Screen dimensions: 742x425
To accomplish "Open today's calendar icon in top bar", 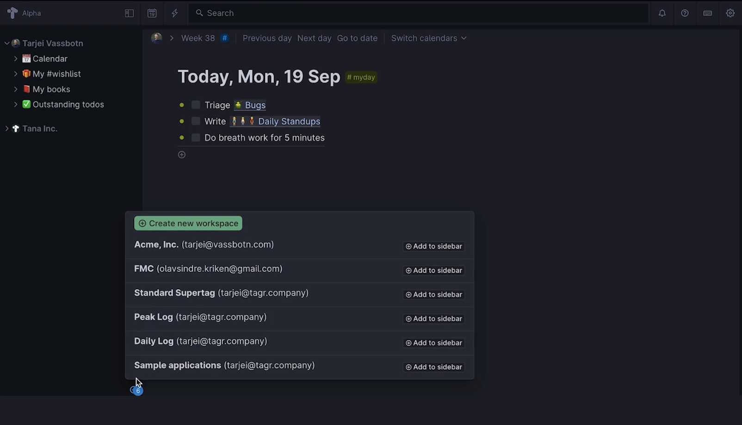I will point(152,13).
